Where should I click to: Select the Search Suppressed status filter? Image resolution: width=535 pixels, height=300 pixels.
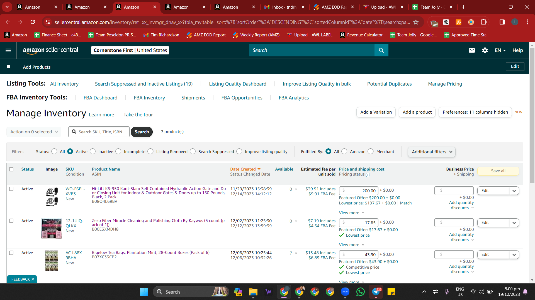click(193, 151)
